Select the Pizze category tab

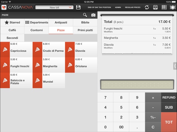click(61, 30)
